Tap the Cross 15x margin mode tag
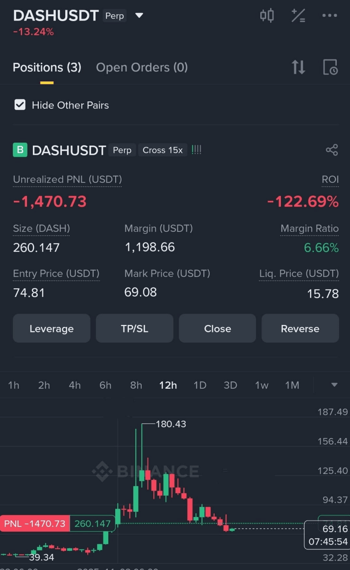This screenshot has width=350, height=570. pos(162,150)
